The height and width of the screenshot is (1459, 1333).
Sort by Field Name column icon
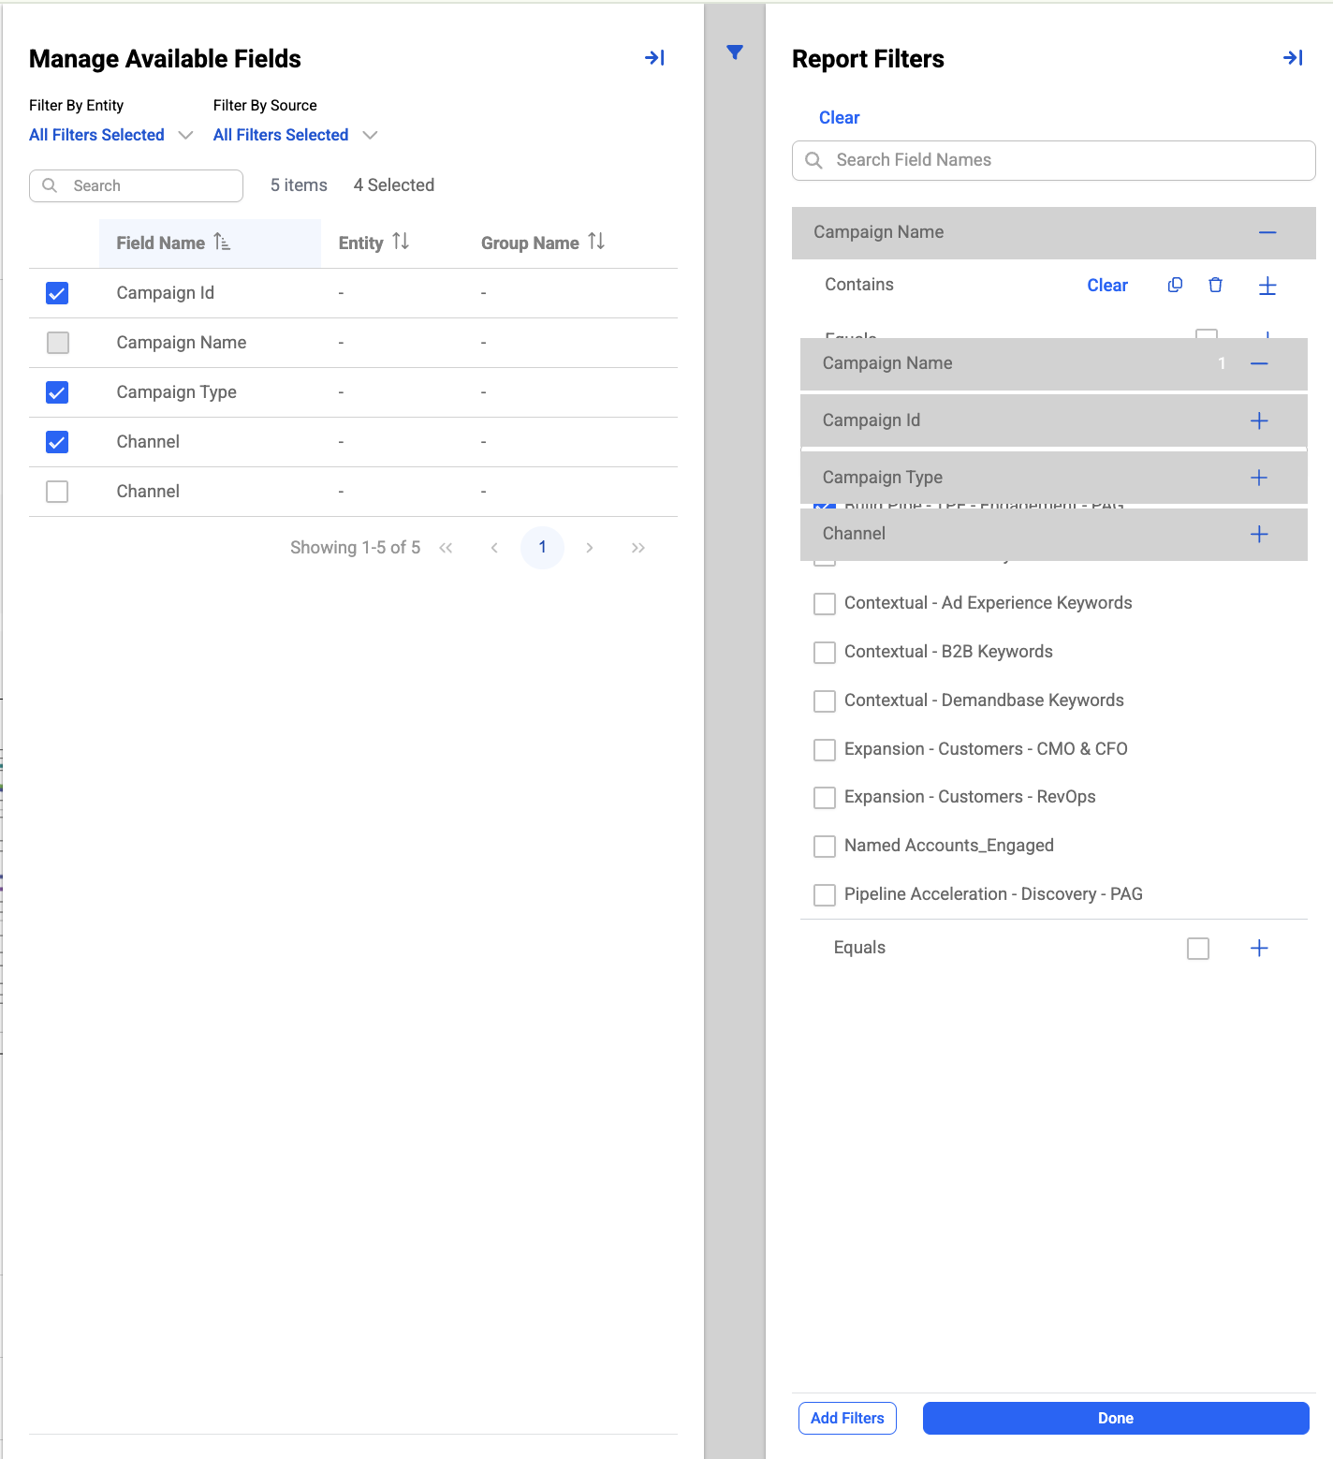tap(222, 243)
